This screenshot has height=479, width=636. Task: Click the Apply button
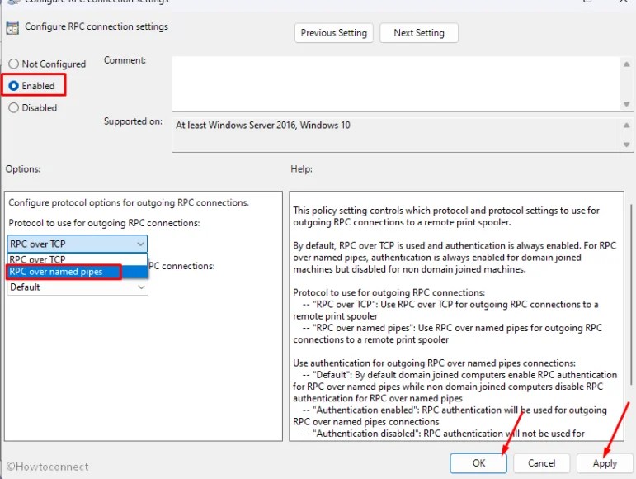coord(605,462)
